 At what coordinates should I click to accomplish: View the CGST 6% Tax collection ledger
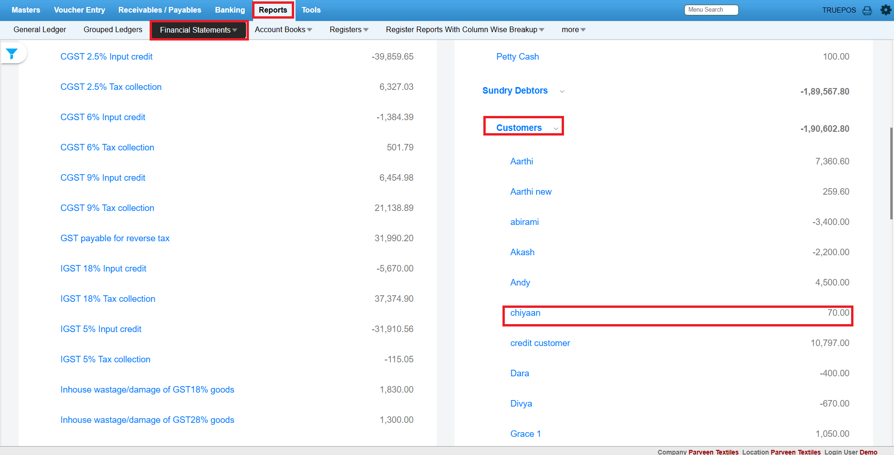click(107, 148)
